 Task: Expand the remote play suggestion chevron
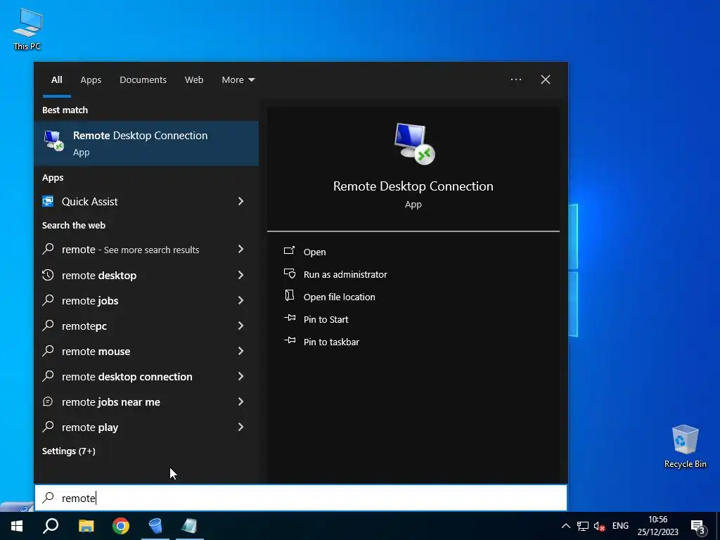[240, 427]
